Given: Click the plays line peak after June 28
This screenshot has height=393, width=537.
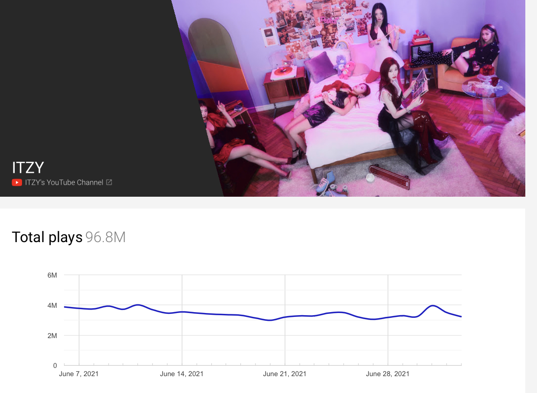Looking at the screenshot, I should pyautogui.click(x=432, y=306).
